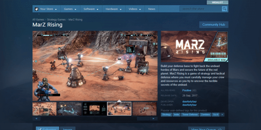Select the Indie tag
The height and width of the screenshot is (130, 261).
pyautogui.click(x=176, y=115)
